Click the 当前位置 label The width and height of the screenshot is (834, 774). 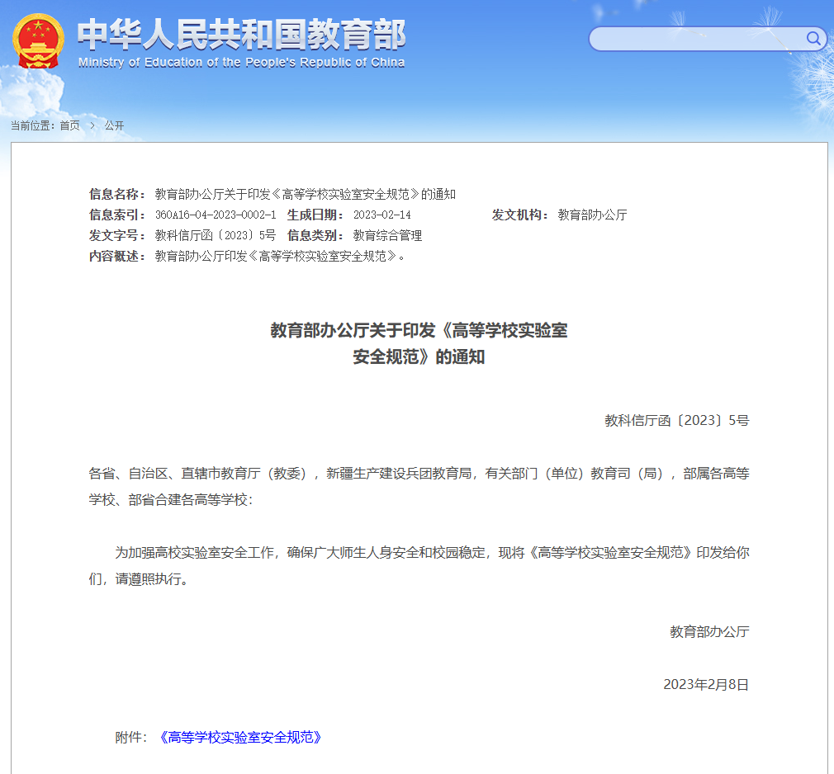pyautogui.click(x=32, y=126)
